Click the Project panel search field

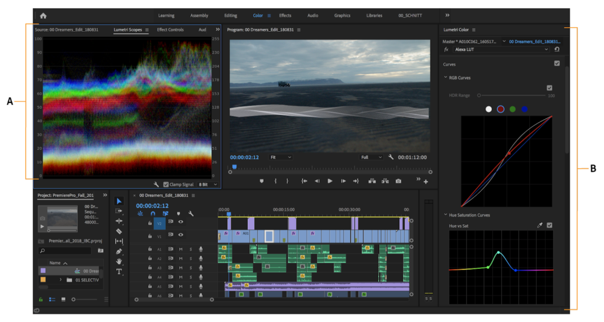(65, 251)
